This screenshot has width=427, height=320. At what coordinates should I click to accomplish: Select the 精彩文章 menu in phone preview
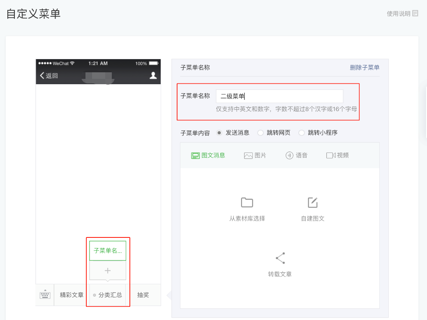[72, 295]
